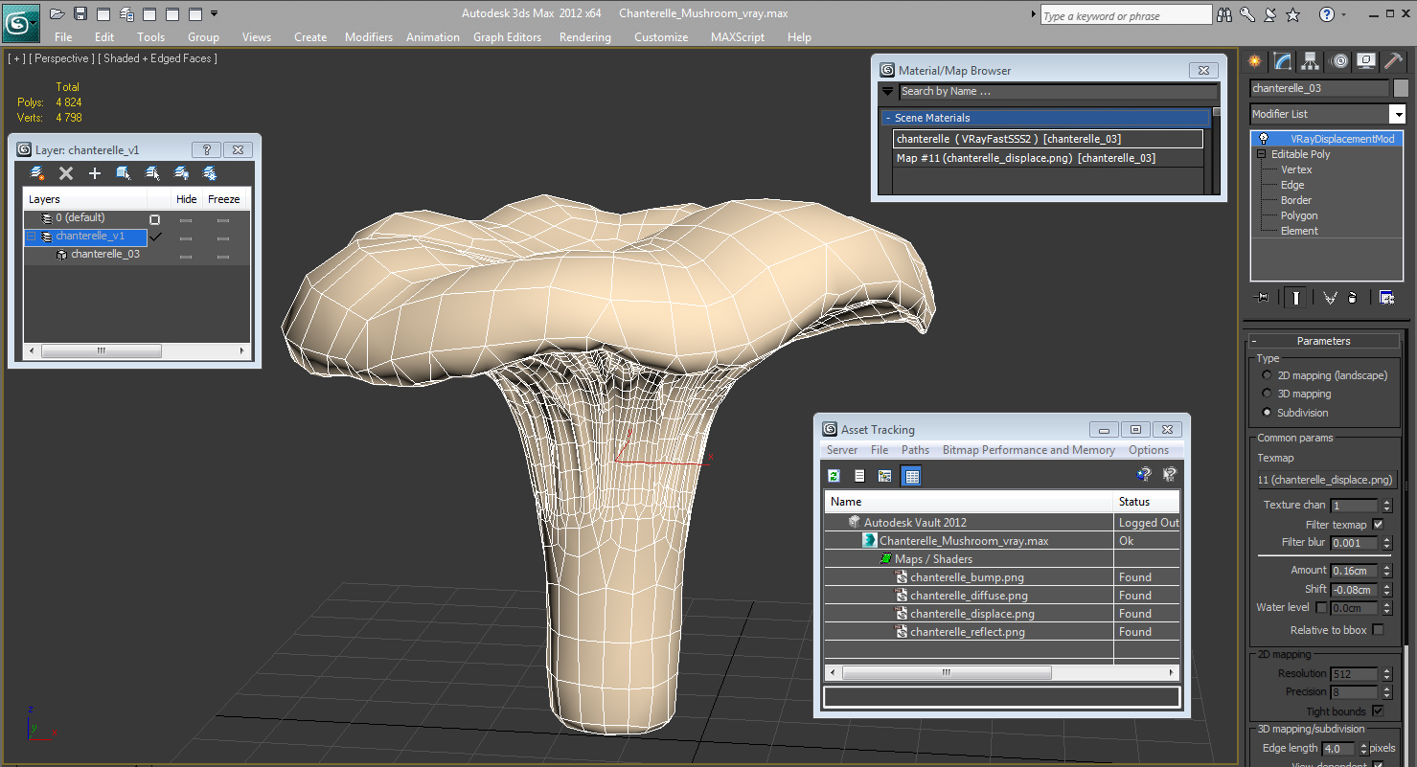This screenshot has width=1417, height=767.
Task: Open the Modifier List dropdown
Action: (x=1397, y=114)
